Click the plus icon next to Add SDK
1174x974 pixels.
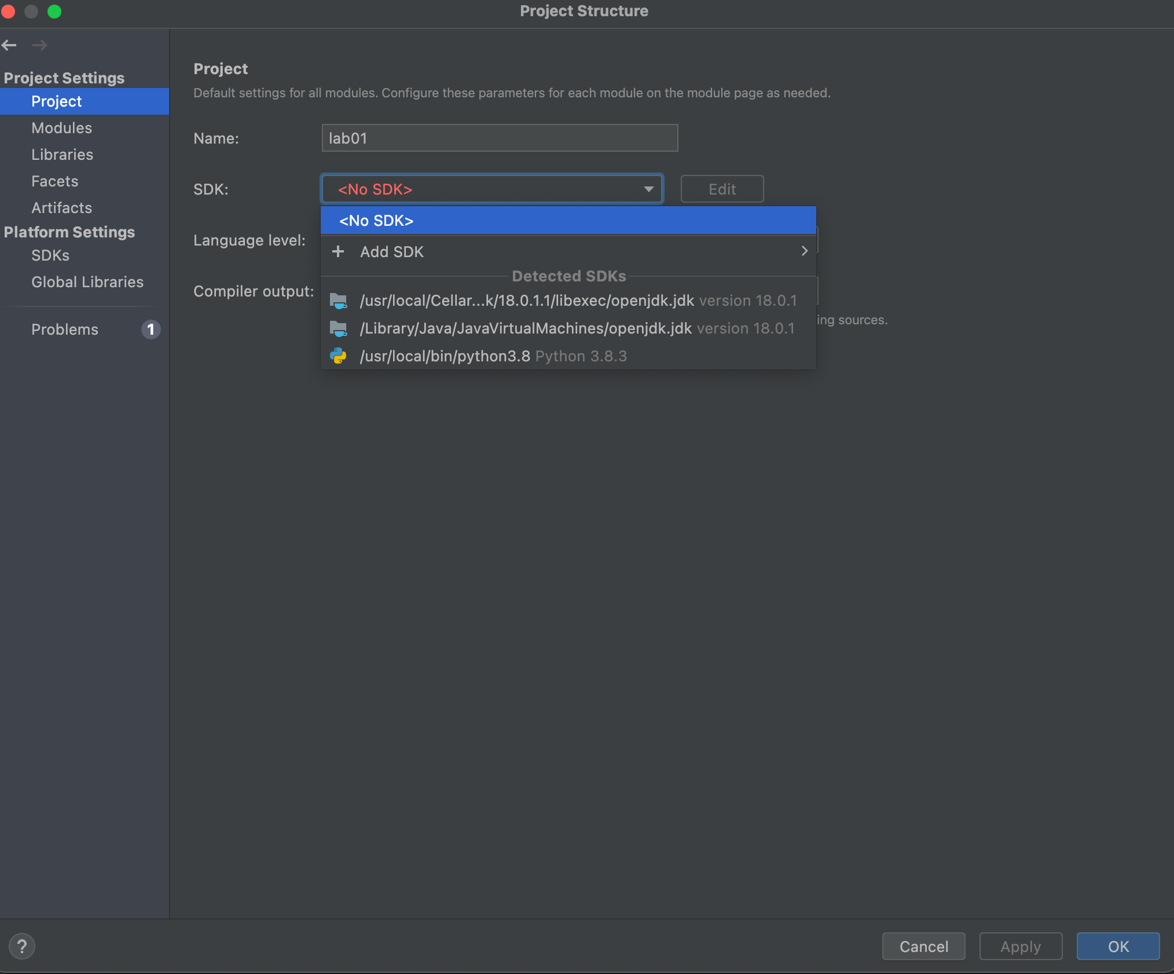[x=338, y=251]
